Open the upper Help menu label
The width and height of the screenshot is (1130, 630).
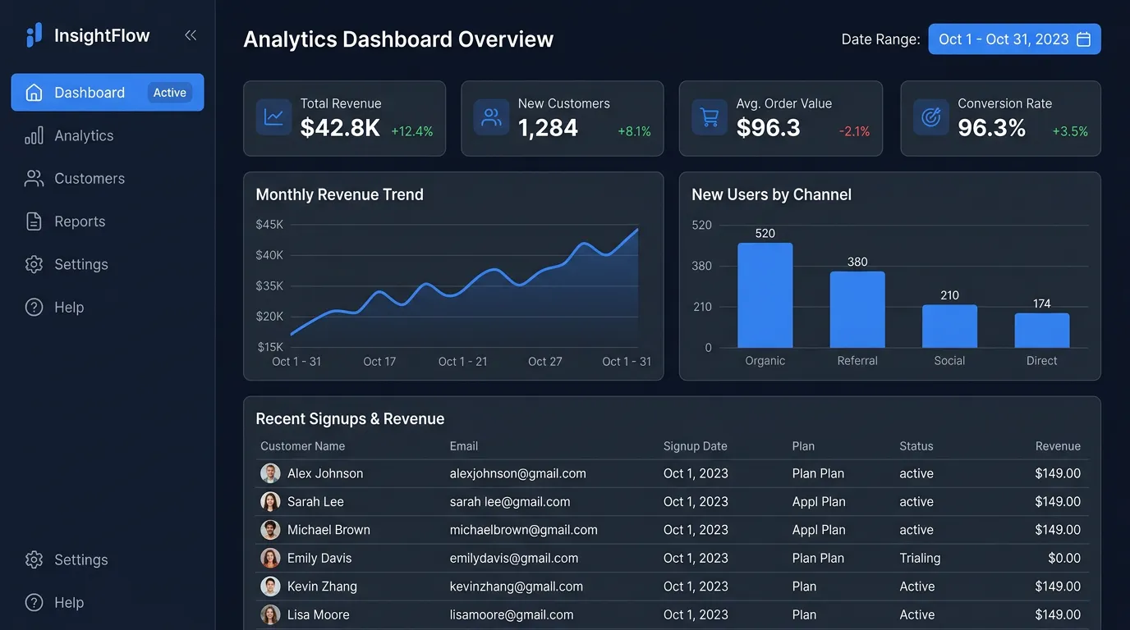tap(69, 307)
